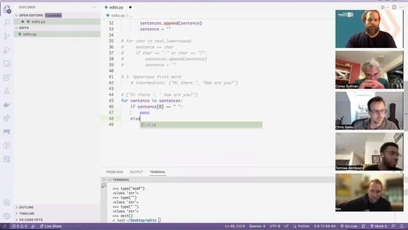The image size is (408, 230).
Task: Expand the TIMELINE section
Action: (57, 213)
